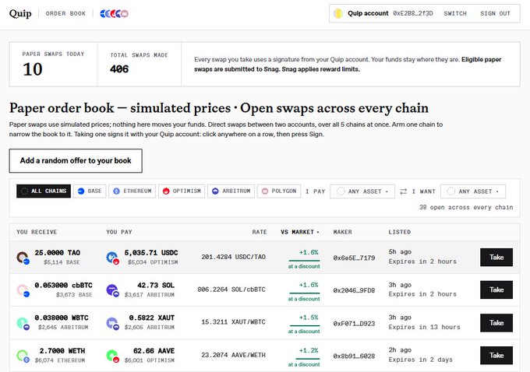The height and width of the screenshot is (372, 530).
Task: Click the swap direction arrows icon
Action: click(403, 191)
